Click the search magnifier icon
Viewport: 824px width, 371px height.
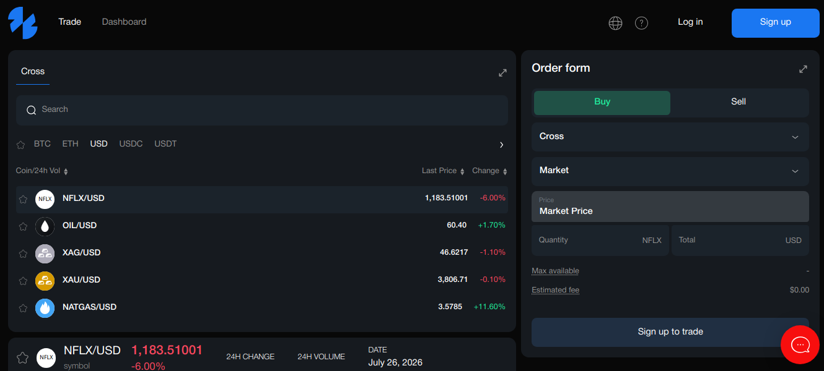tap(31, 110)
